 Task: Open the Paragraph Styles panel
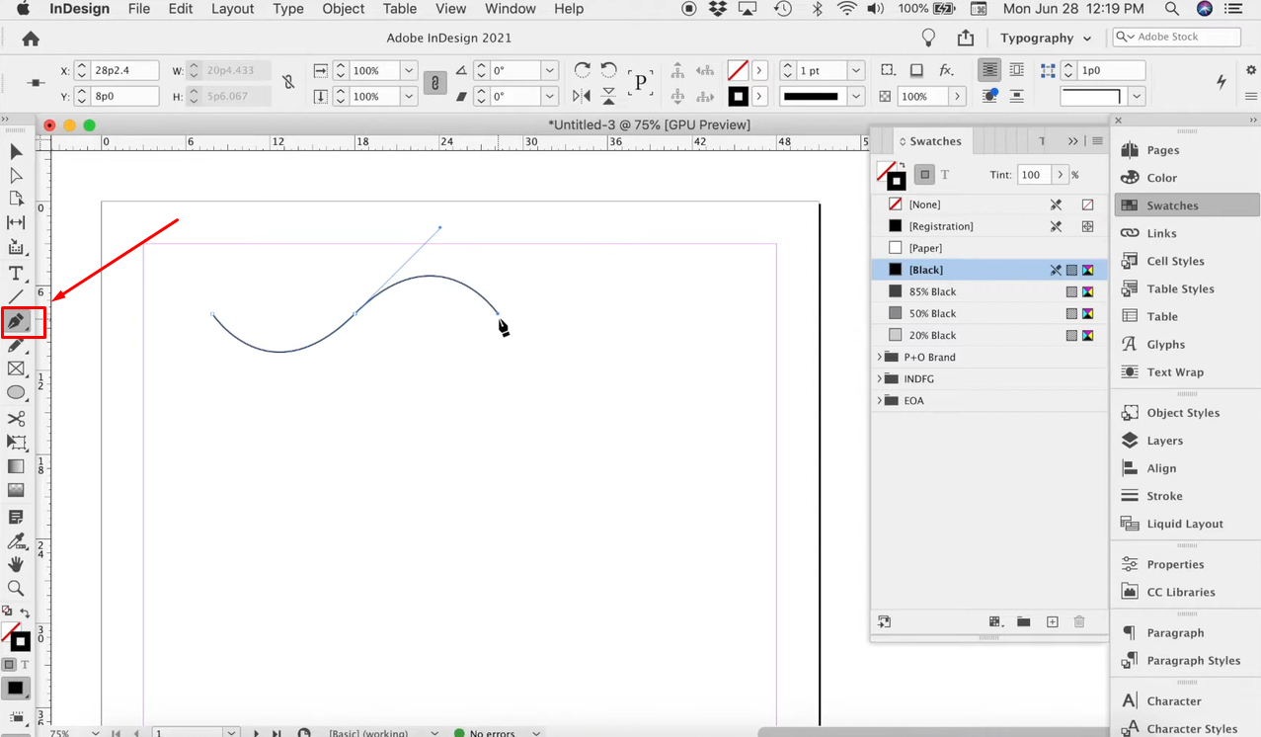pos(1194,660)
